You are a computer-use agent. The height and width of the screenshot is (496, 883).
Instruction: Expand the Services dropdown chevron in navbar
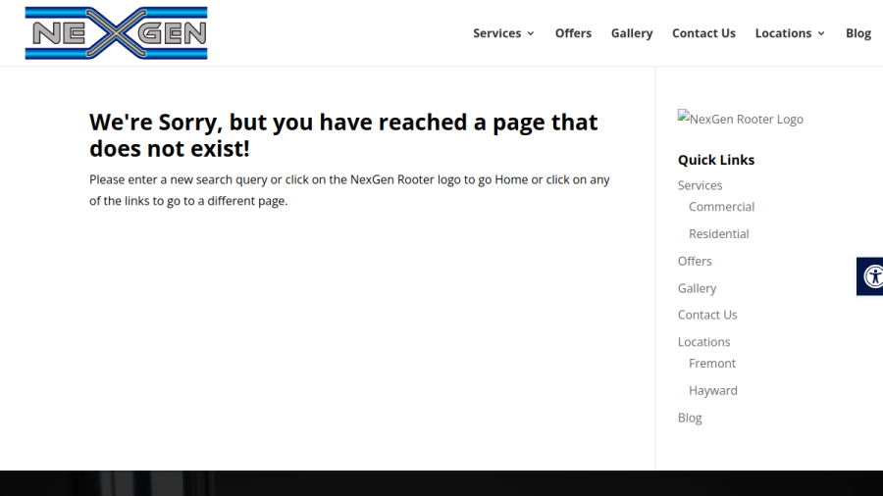coord(531,33)
